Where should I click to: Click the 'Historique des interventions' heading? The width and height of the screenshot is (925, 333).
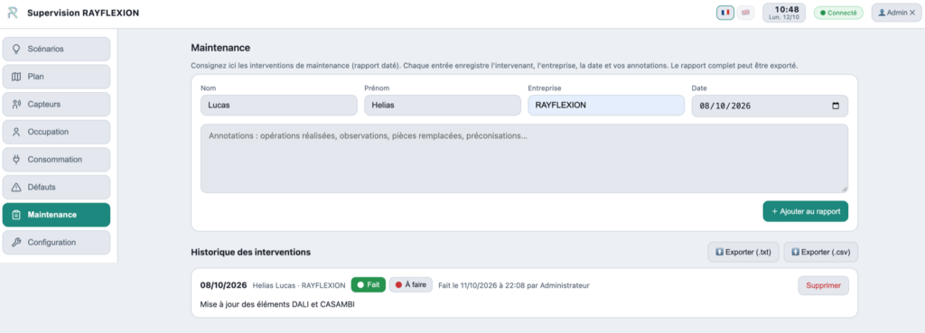coord(251,252)
